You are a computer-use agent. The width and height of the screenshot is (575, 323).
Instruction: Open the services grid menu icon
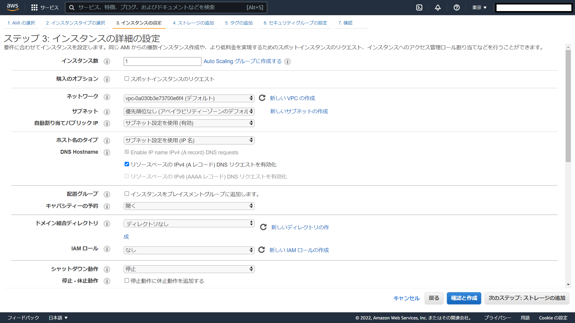pyautogui.click(x=34, y=7)
